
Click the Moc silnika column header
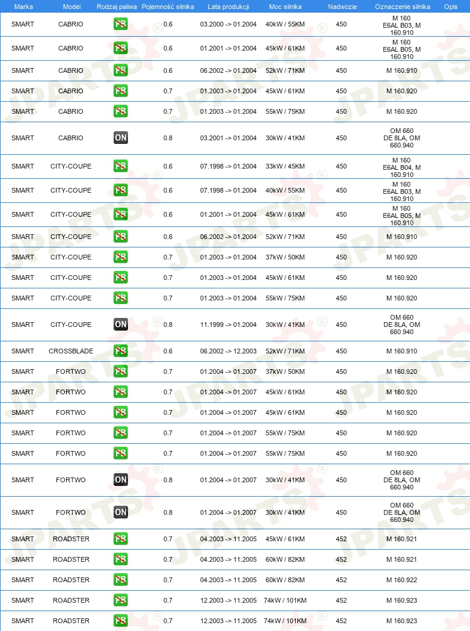pyautogui.click(x=285, y=7)
